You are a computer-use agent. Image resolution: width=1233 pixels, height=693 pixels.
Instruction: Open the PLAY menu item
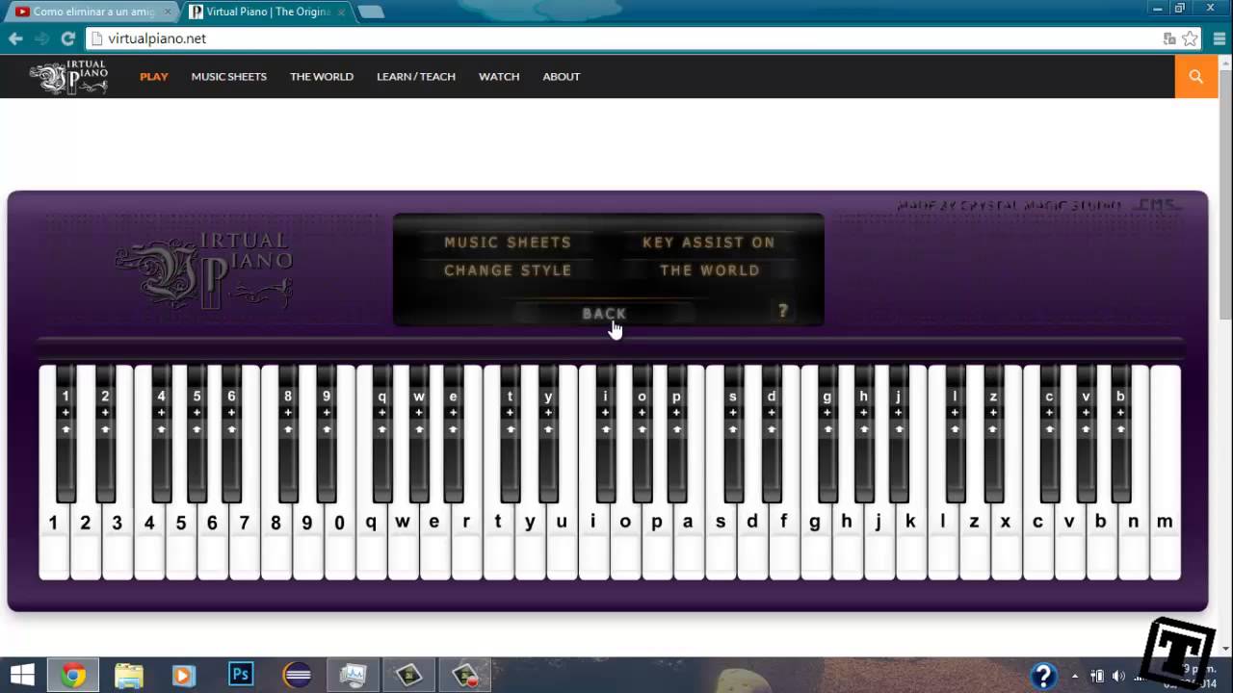154,76
